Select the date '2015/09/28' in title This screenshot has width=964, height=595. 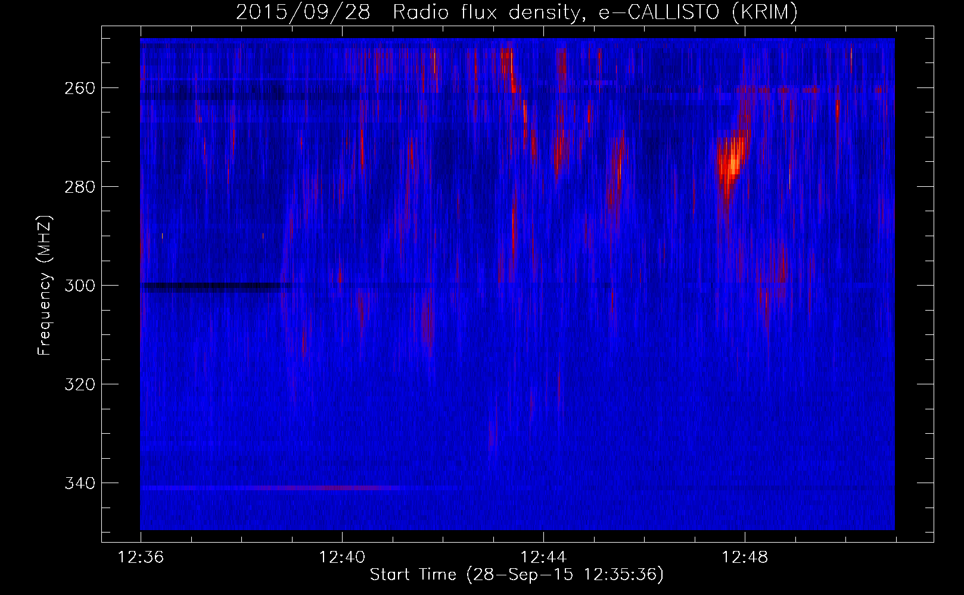click(303, 12)
